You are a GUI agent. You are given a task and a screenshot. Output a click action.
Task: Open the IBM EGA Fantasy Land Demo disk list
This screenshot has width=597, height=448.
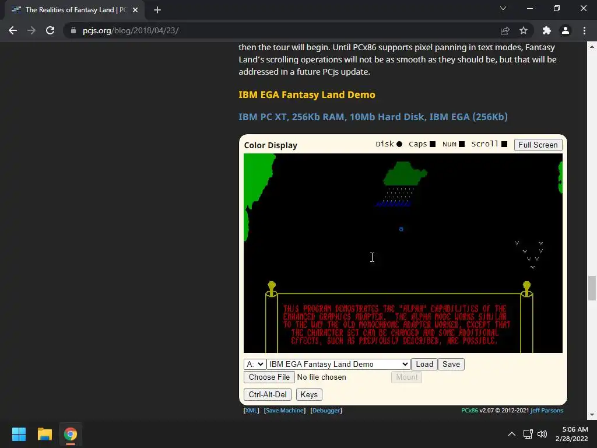tap(338, 364)
